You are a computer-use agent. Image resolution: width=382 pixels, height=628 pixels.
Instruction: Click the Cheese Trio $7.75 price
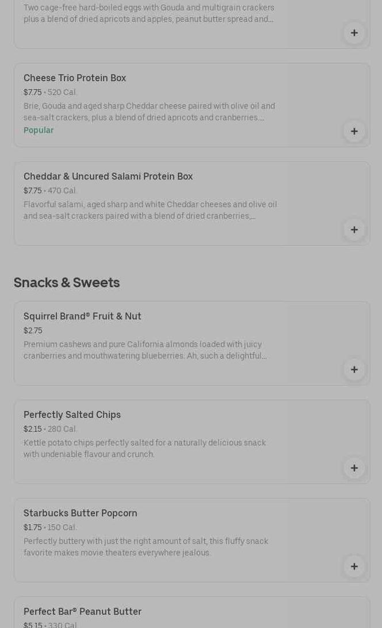click(x=32, y=93)
